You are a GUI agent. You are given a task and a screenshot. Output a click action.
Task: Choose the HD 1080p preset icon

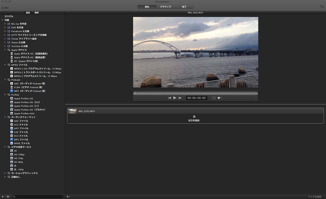(x=12, y=154)
